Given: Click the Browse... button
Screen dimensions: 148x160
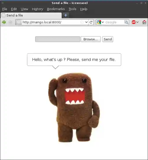Looking at the screenshot, I should (x=91, y=39).
